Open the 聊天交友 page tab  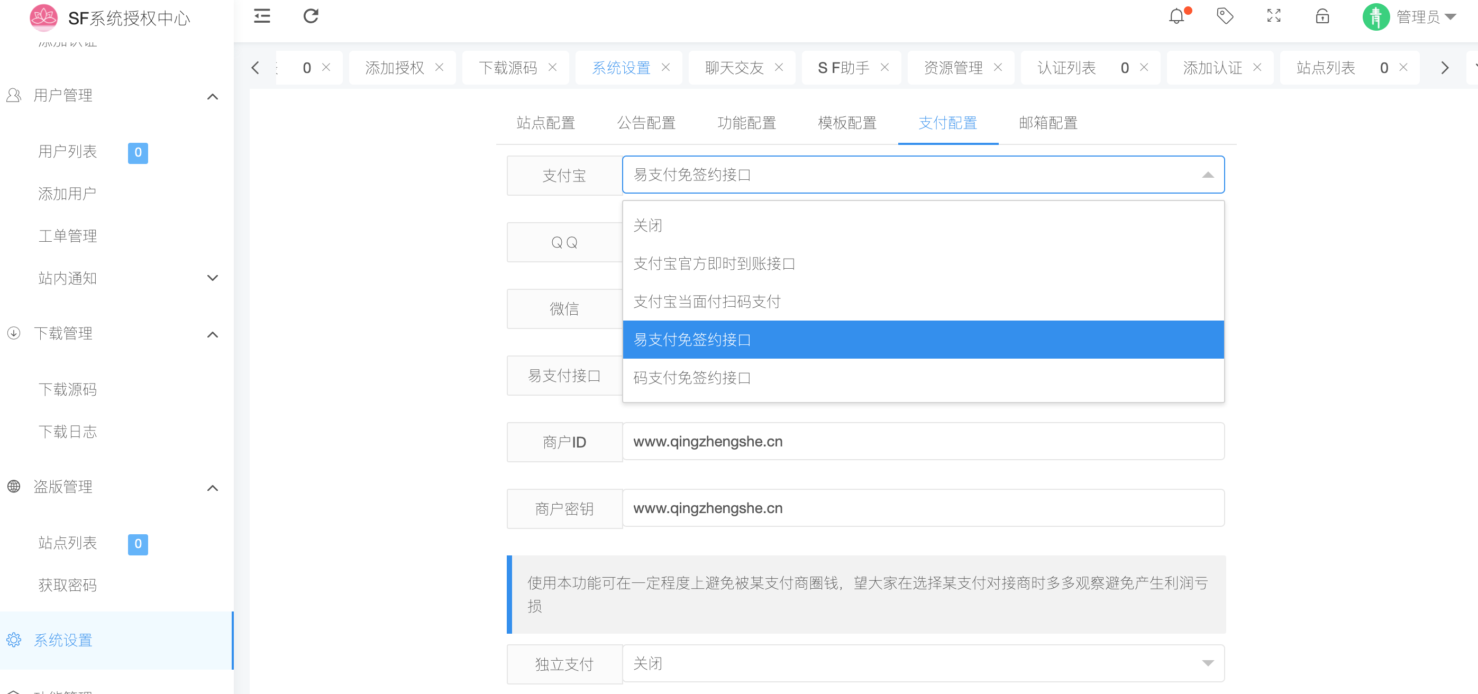coord(734,68)
